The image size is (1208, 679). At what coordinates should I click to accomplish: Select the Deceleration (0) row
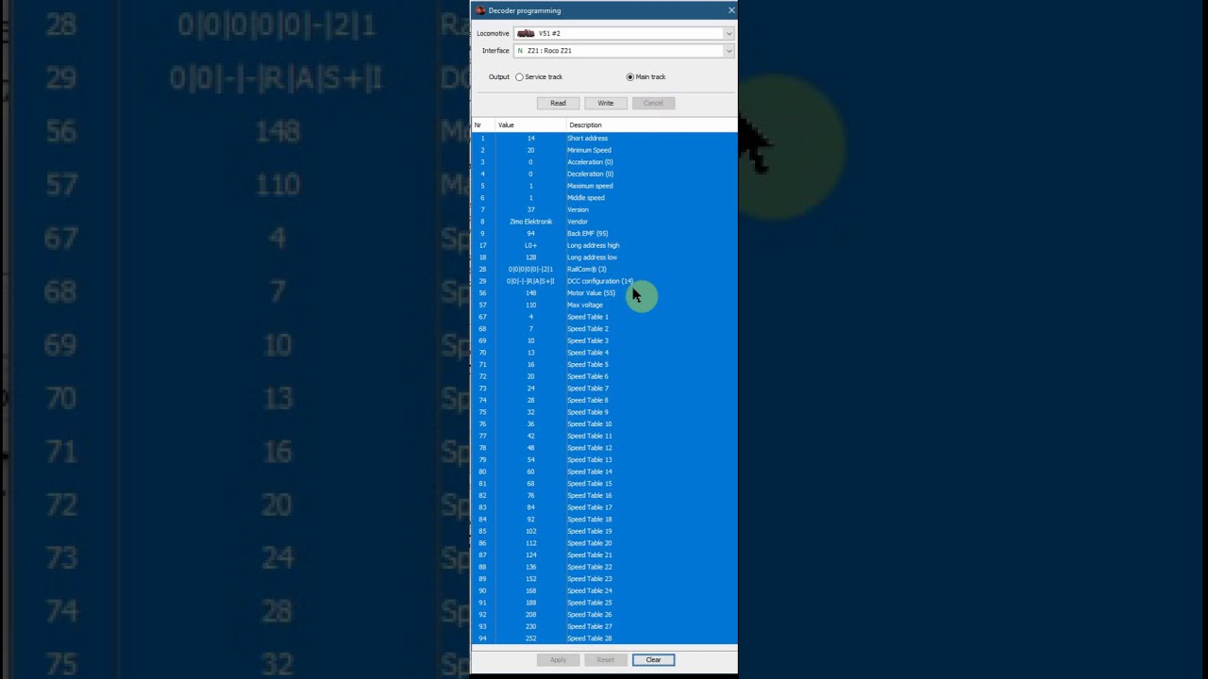604,174
